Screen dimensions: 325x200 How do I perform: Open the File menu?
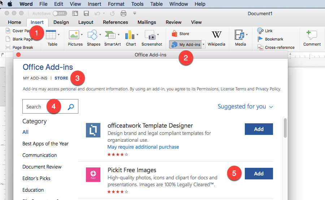coord(43,4)
